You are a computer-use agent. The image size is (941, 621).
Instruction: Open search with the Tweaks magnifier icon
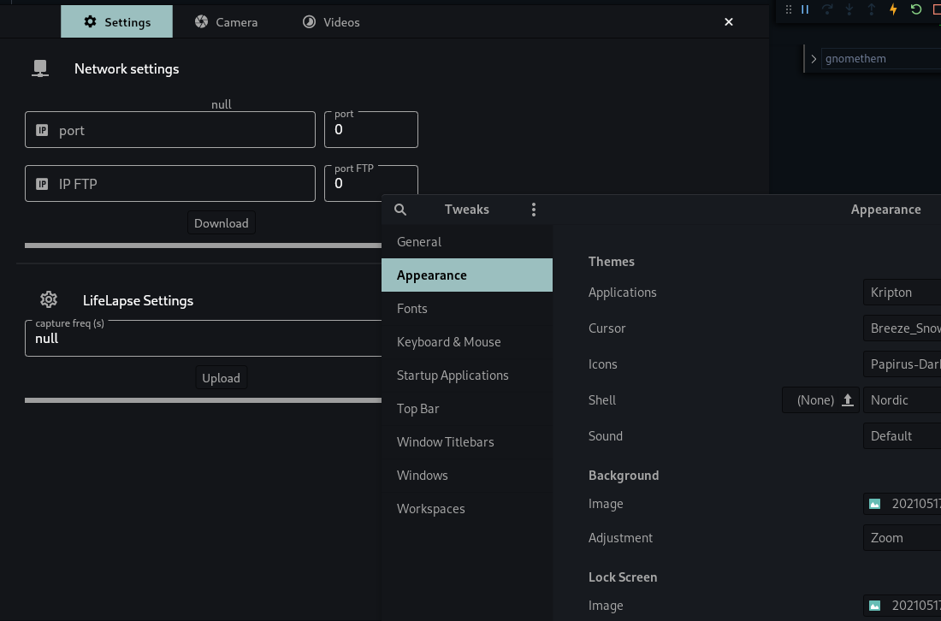(400, 209)
